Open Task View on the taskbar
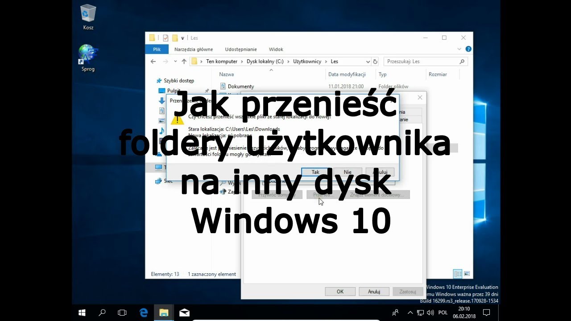Viewport: 571px width, 321px height. coord(122,313)
